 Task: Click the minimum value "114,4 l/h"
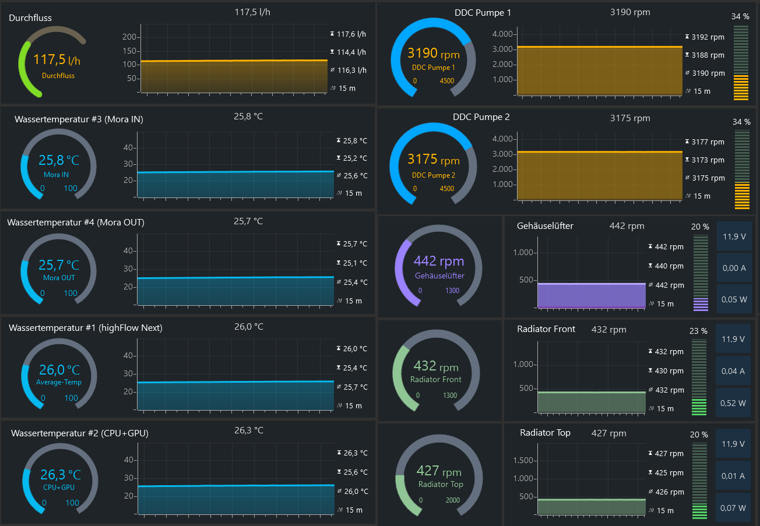click(351, 52)
